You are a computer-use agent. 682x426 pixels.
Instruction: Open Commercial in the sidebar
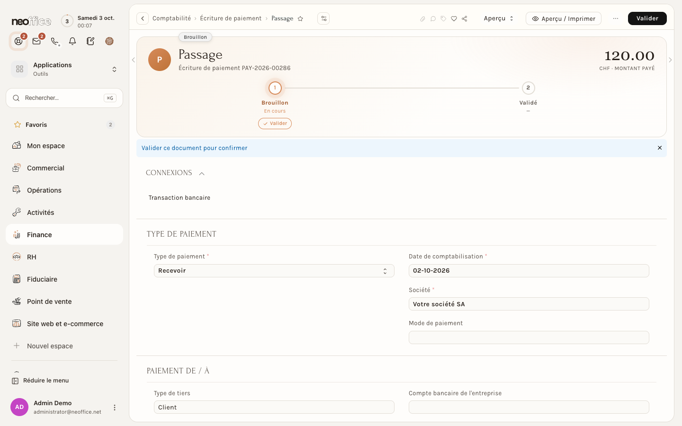pyautogui.click(x=64, y=168)
